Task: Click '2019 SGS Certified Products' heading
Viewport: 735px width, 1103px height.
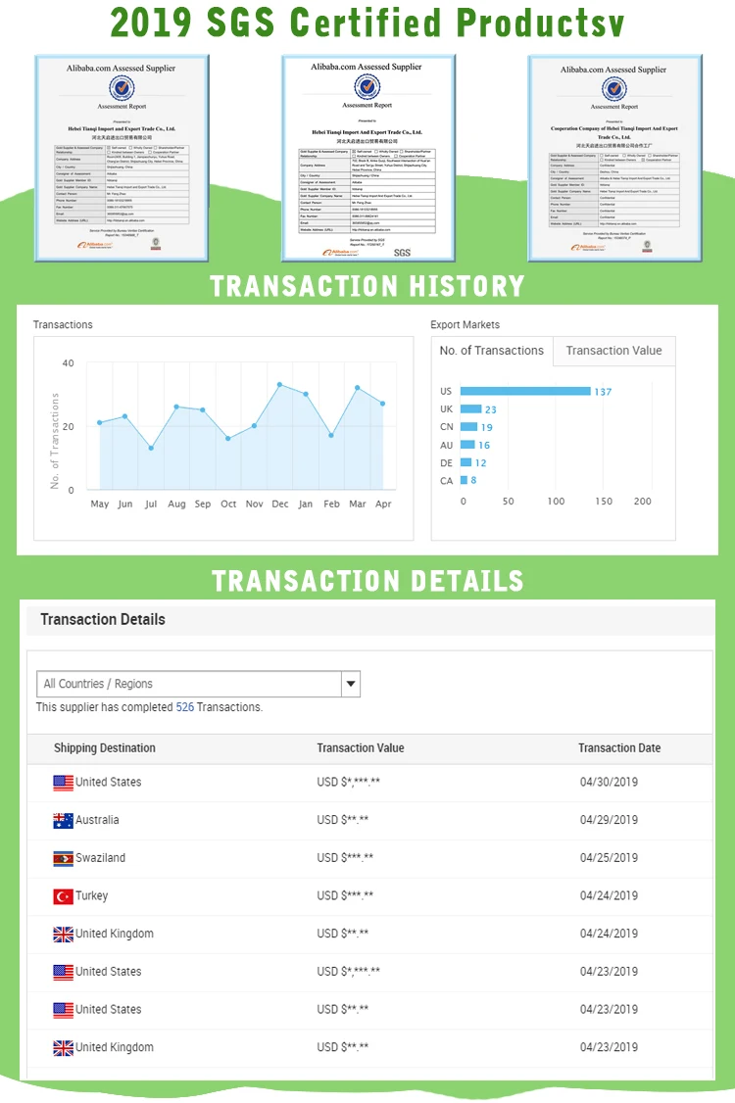Action: pos(367,23)
